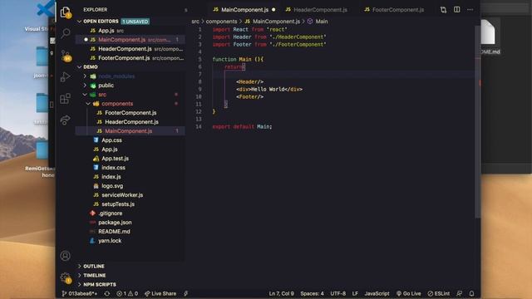532x299 pixels.
Task: Switch to MainComponent.js editor tab
Action: pyautogui.click(x=244, y=10)
